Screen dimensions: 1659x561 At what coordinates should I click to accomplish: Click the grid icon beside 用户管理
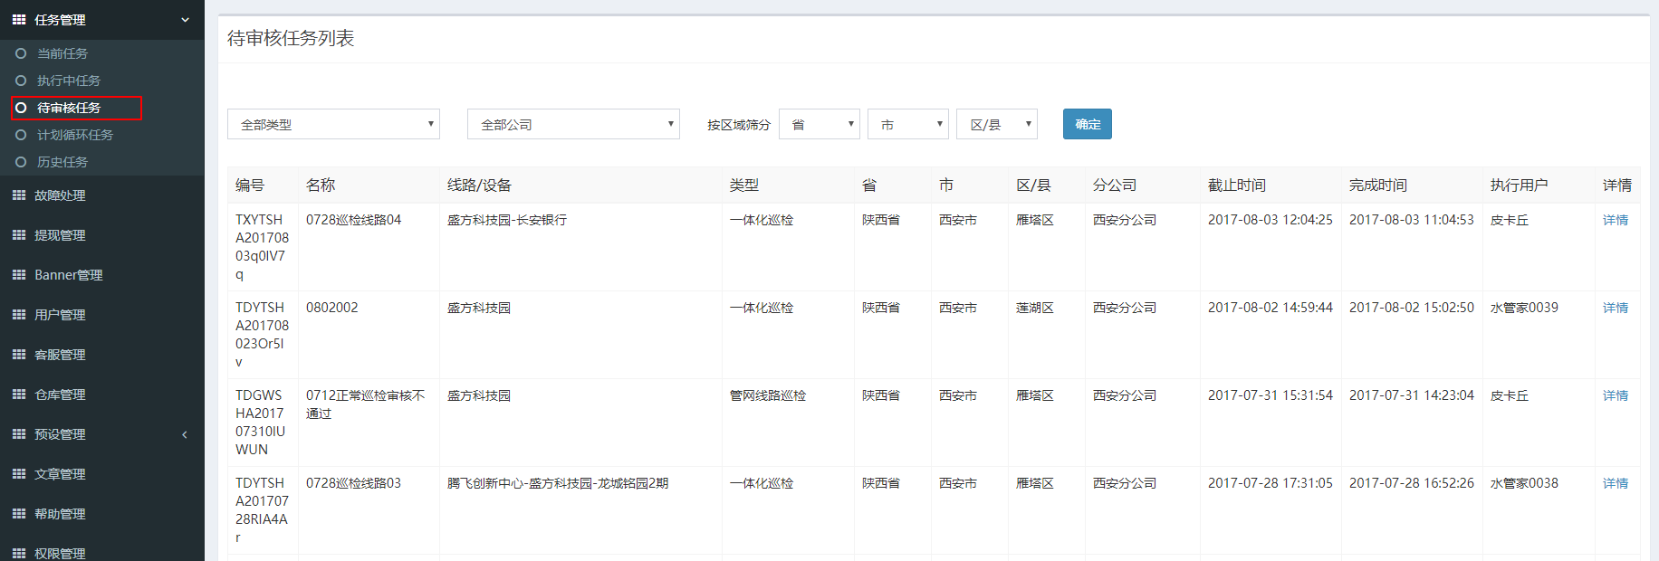click(x=19, y=314)
